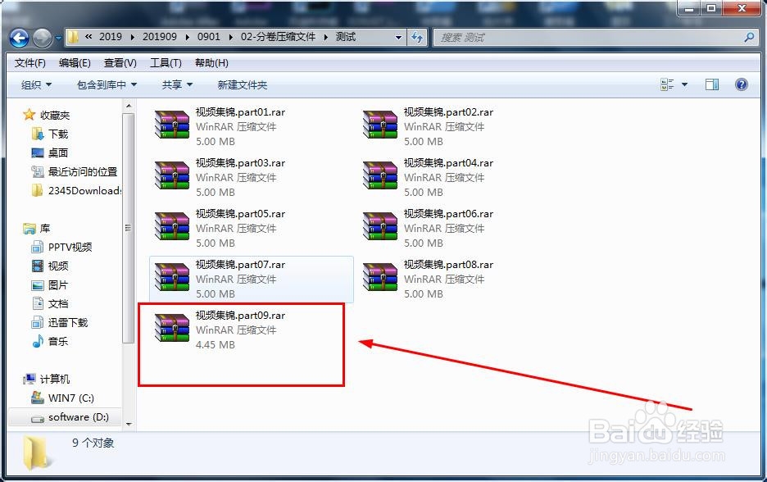
Task: Select the 视频集锦.part01.rar archive icon
Action: [172, 125]
